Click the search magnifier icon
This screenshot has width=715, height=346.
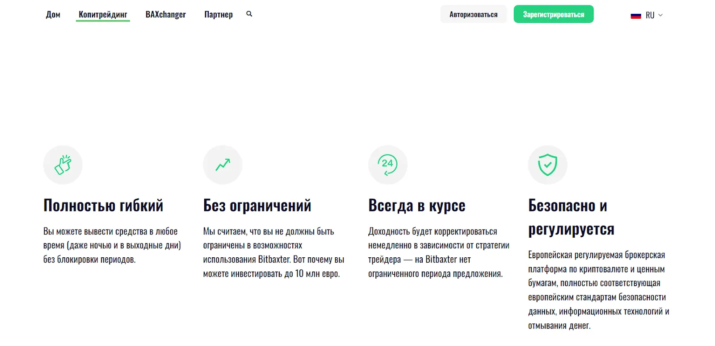[x=249, y=14]
